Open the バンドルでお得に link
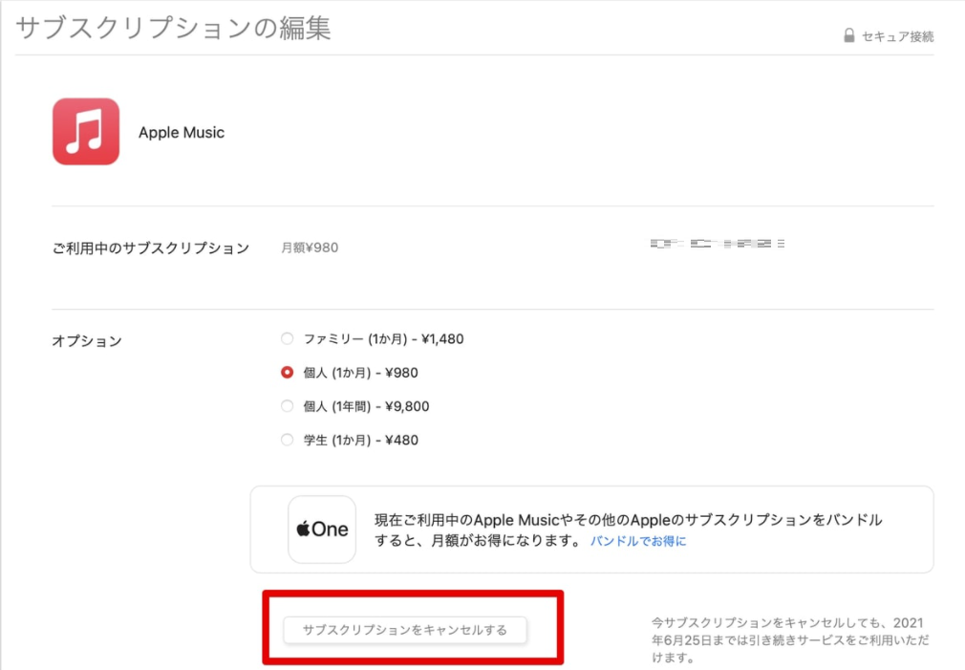The height and width of the screenshot is (670, 965). [638, 541]
